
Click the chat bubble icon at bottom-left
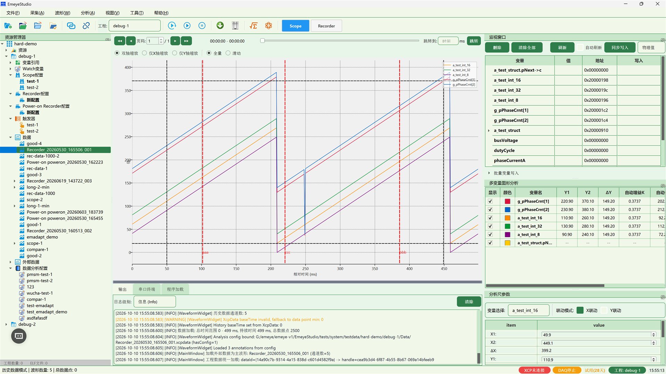19,336
